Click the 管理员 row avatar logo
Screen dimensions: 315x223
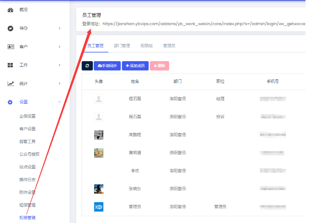tap(99, 207)
